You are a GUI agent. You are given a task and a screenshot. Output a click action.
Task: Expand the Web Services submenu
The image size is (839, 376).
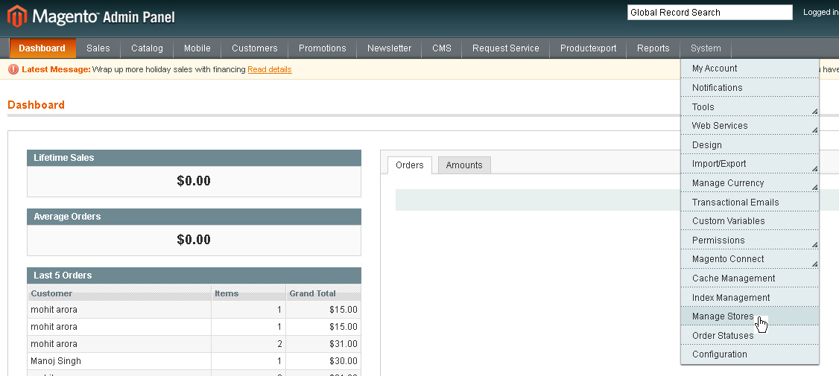coord(750,126)
